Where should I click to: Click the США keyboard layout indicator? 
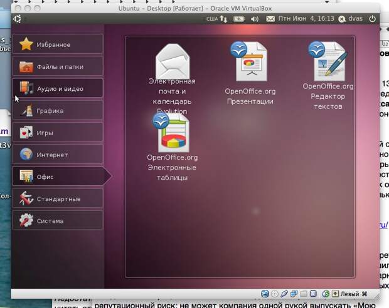[x=212, y=19]
